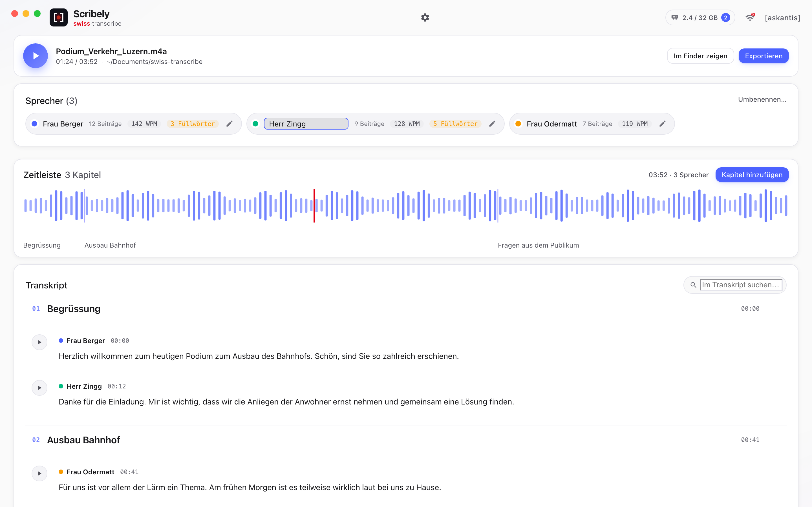Click pencil icon for Frau Odermatt

point(662,124)
